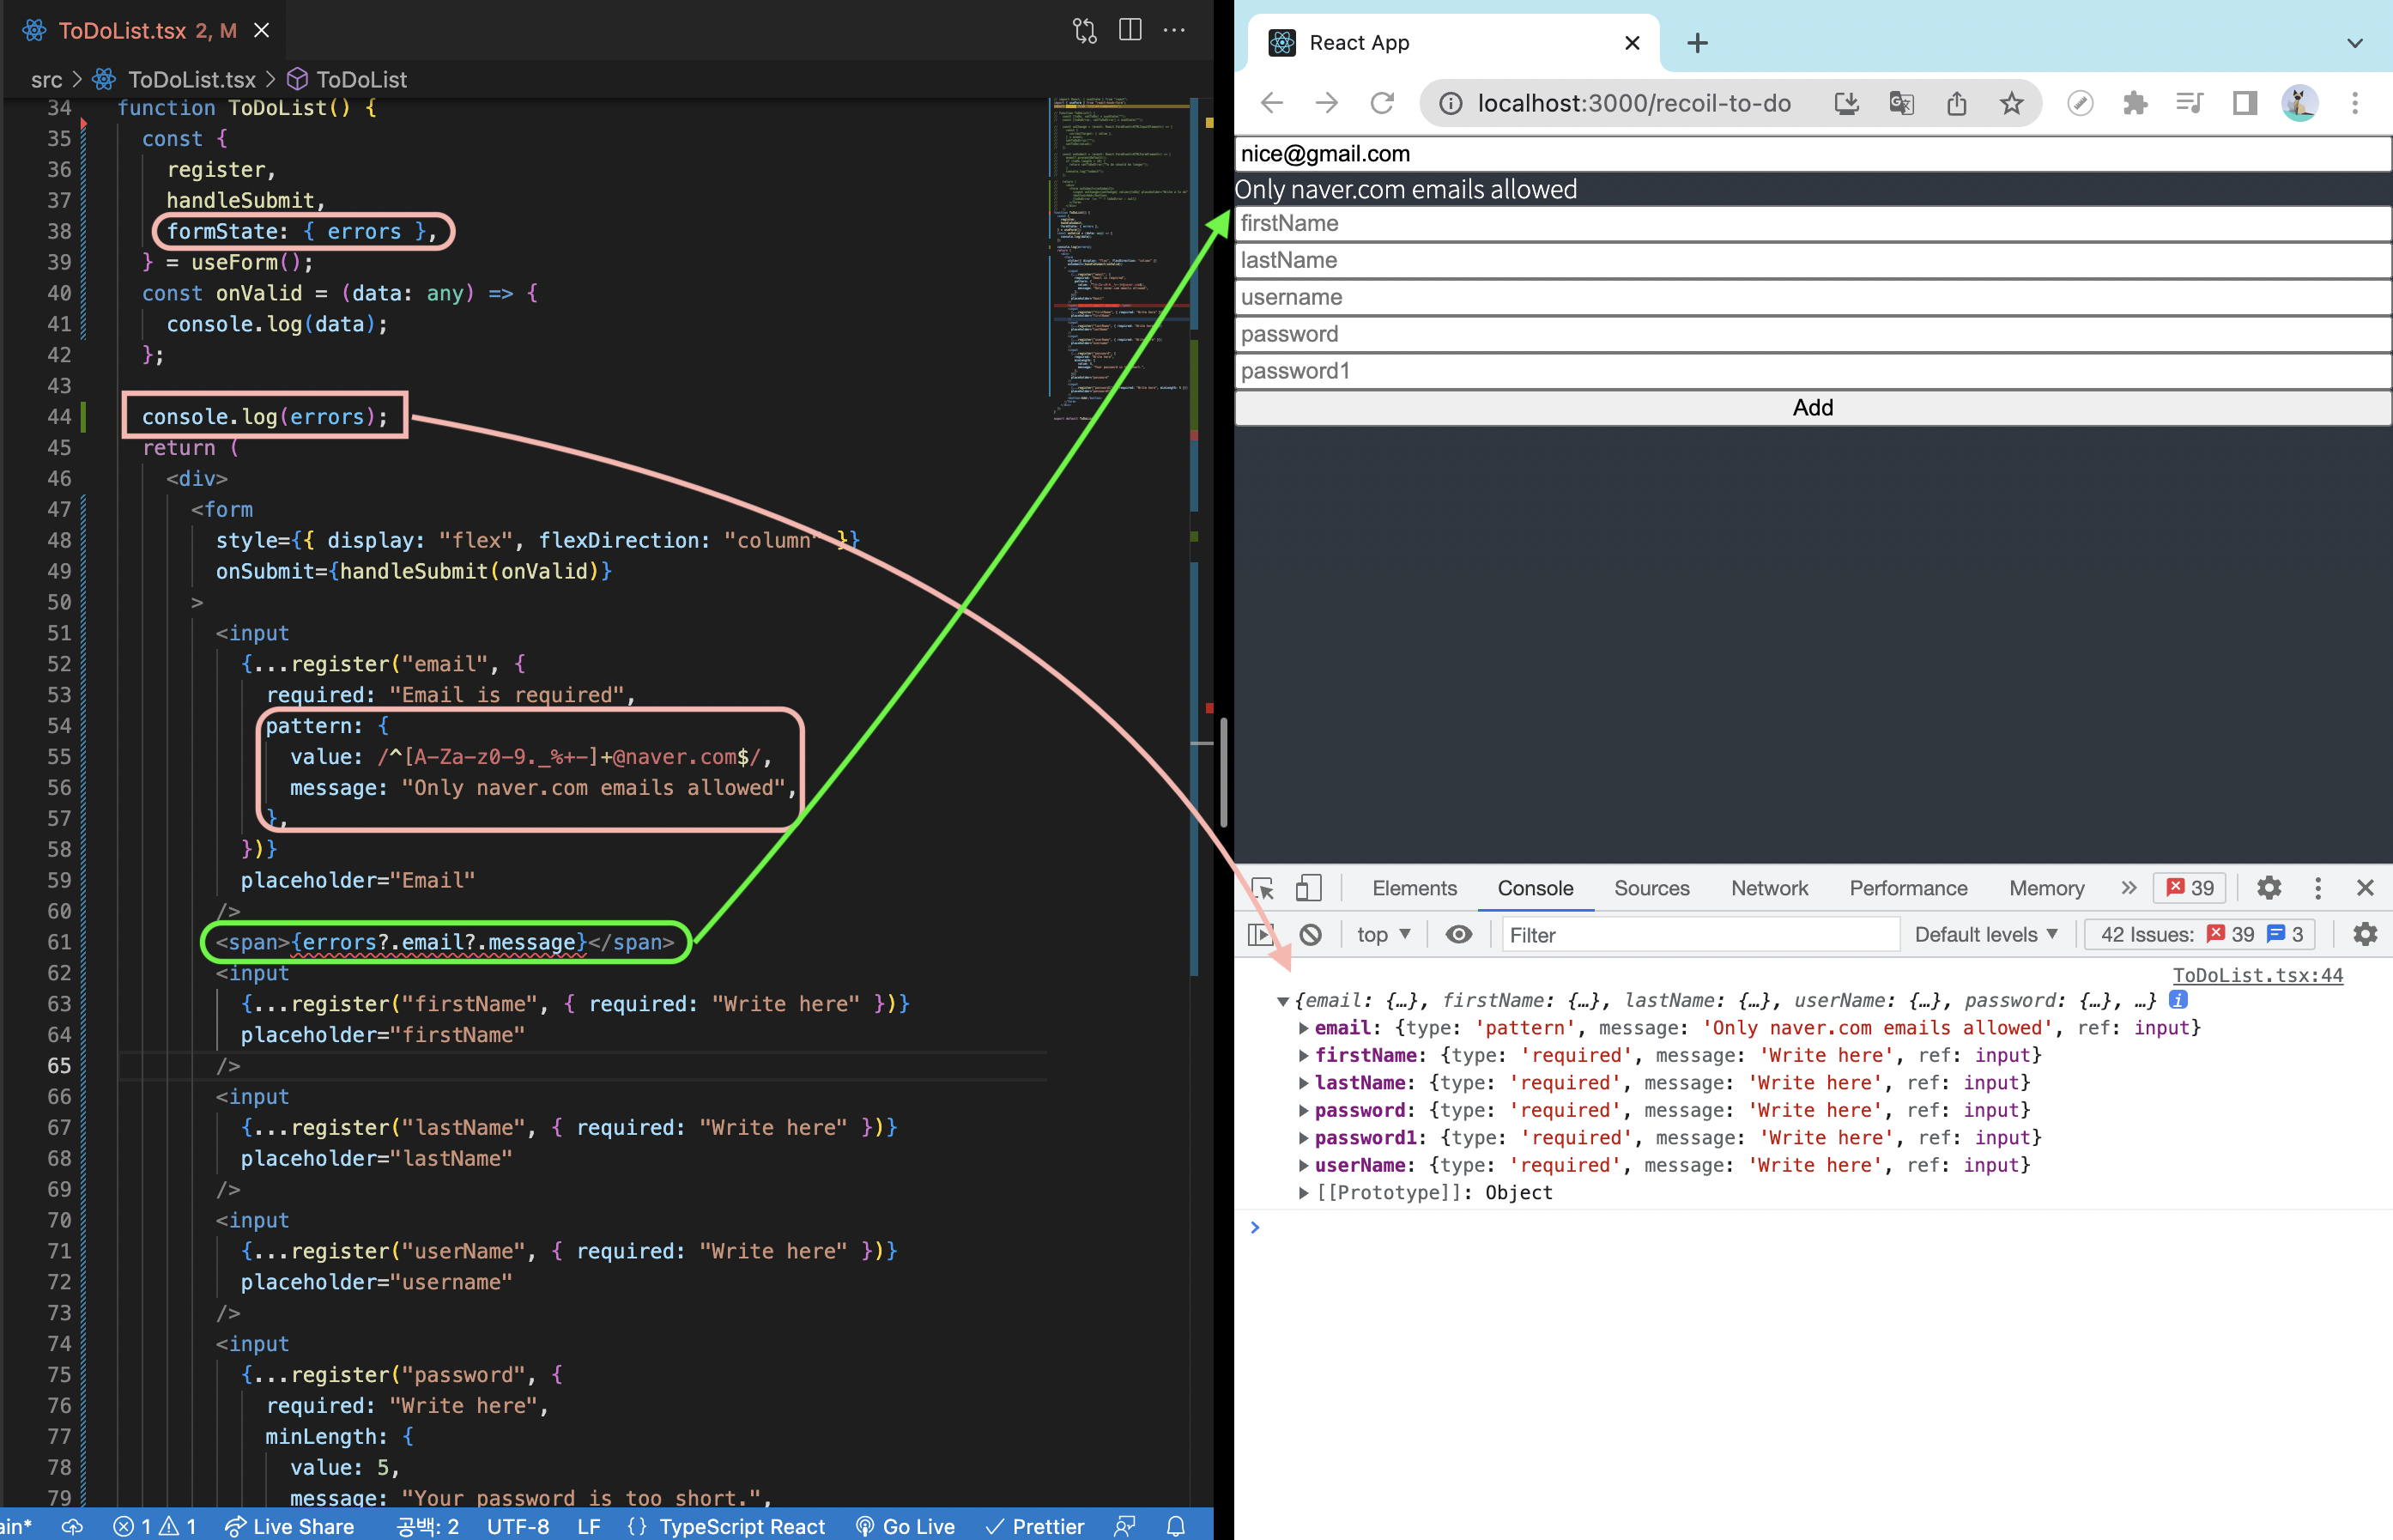
Task: Open DevTools settings gear icon
Action: pyautogui.click(x=2269, y=888)
